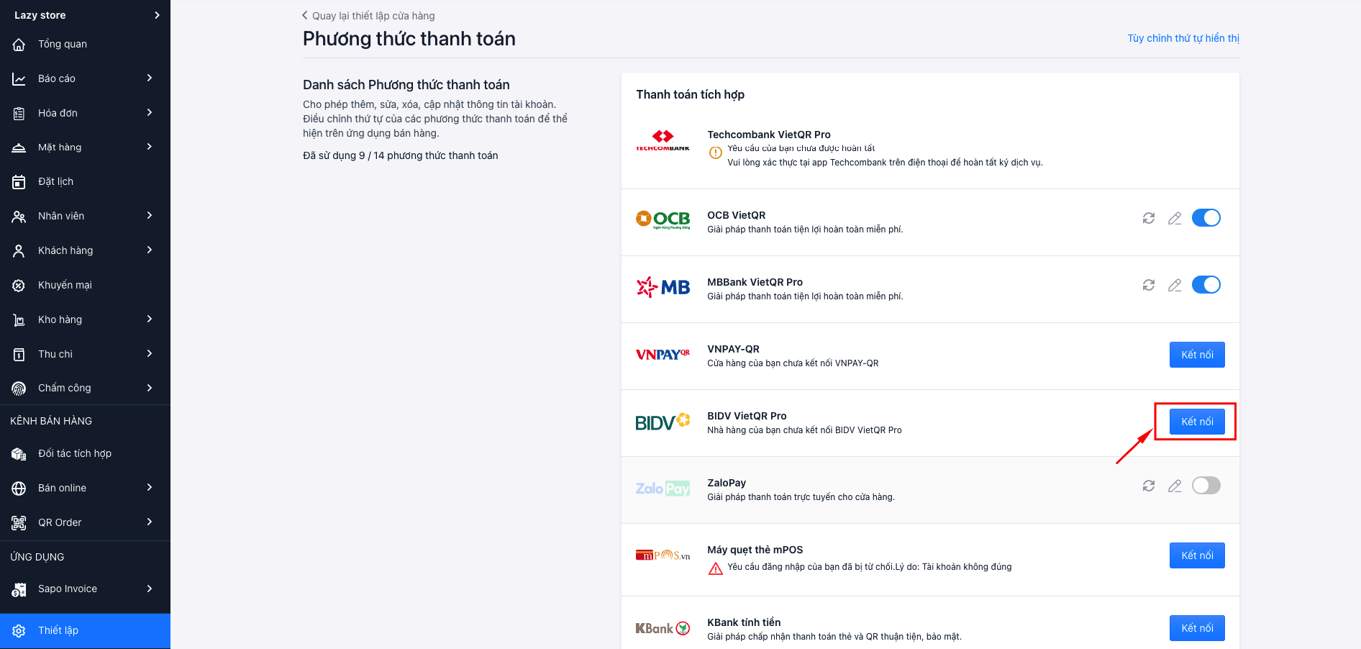
Task: Disable the OCB VietQR toggle
Action: point(1206,218)
